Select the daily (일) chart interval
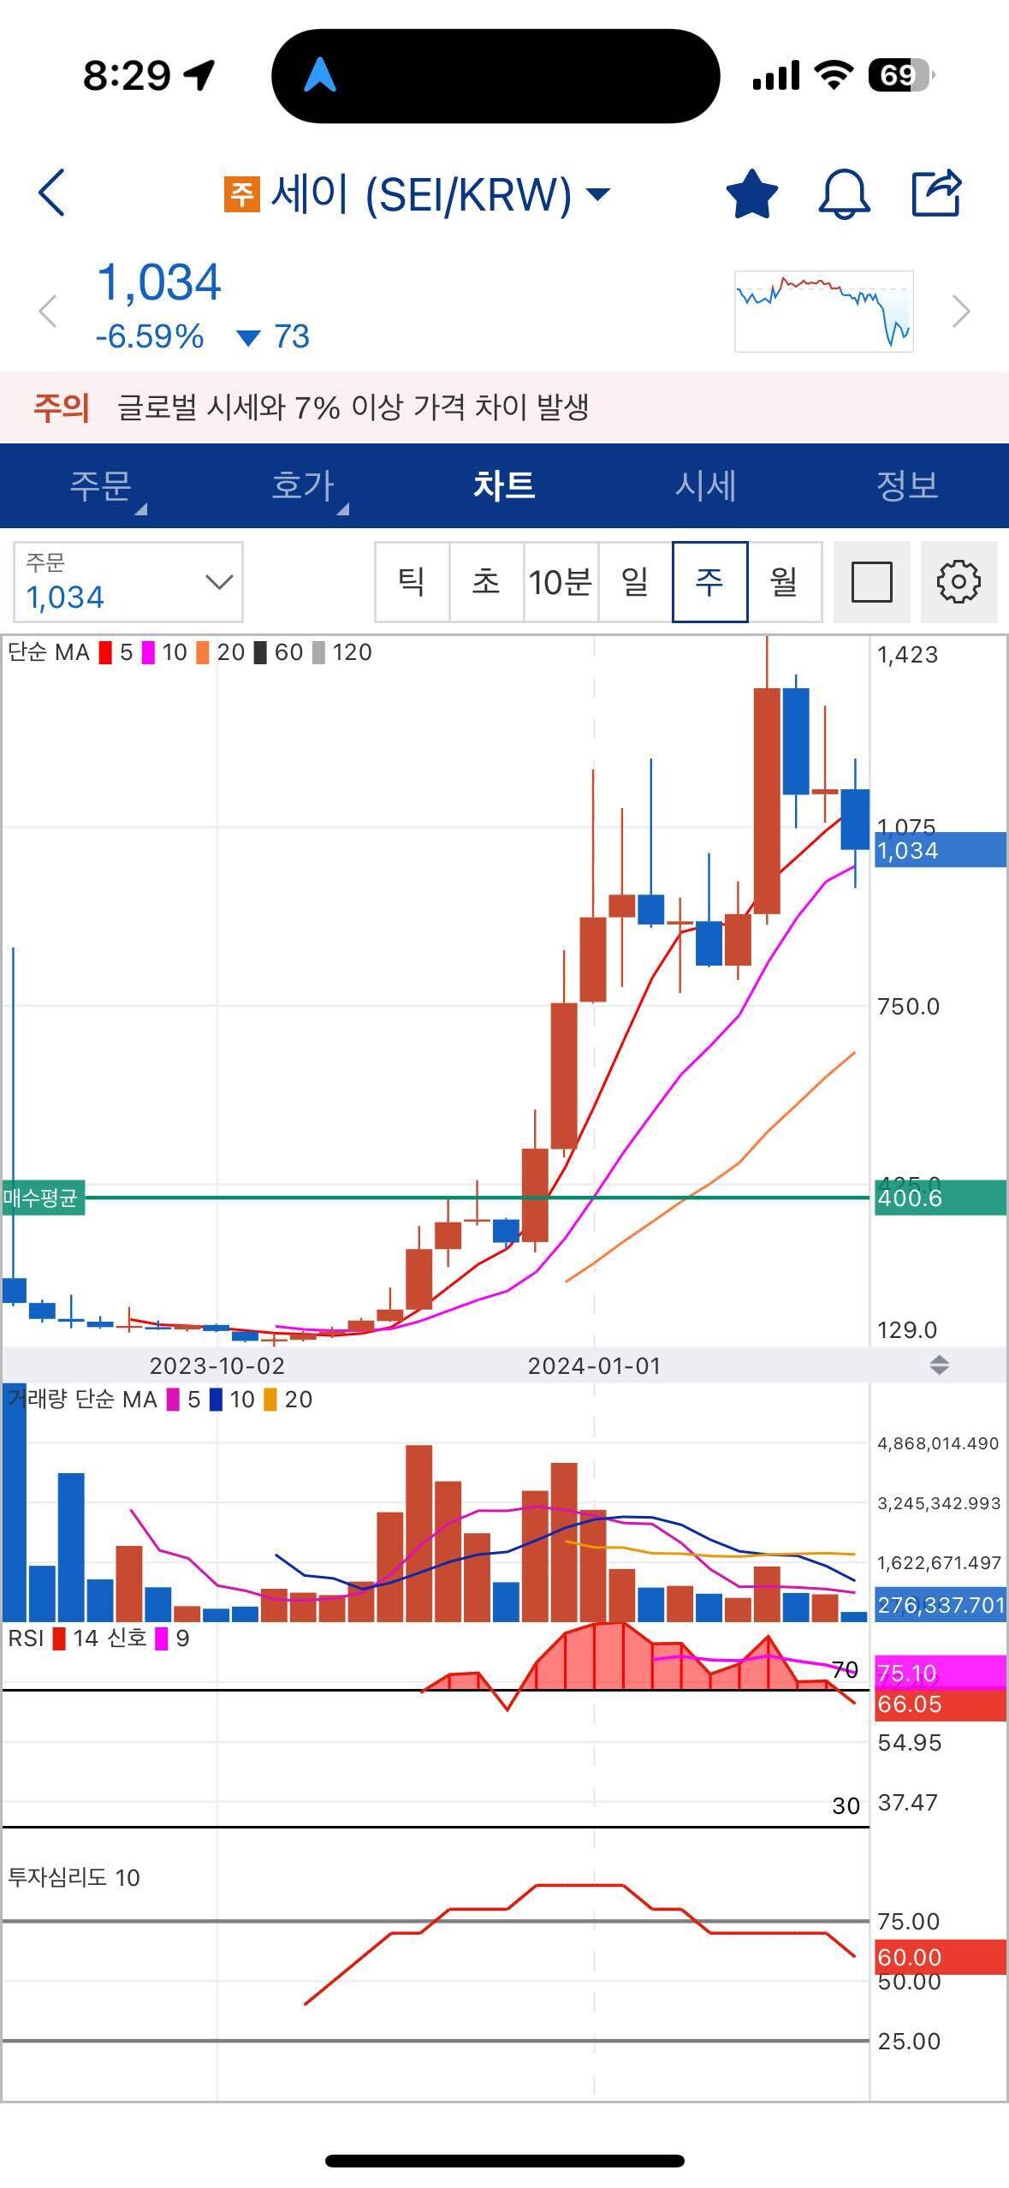This screenshot has width=1009, height=2188. [x=635, y=582]
